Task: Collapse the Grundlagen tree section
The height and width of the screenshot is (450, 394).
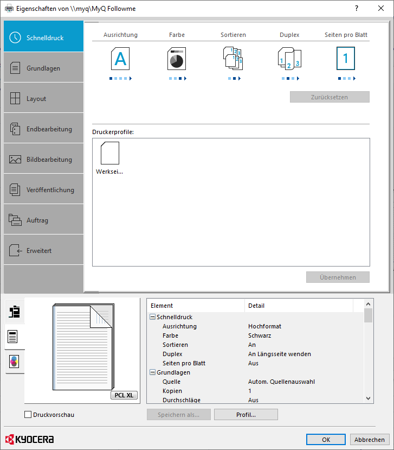Action: tap(152, 372)
